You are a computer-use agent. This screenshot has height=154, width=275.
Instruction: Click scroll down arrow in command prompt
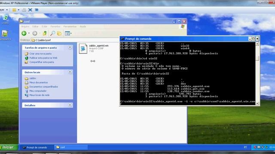(x=257, y=103)
